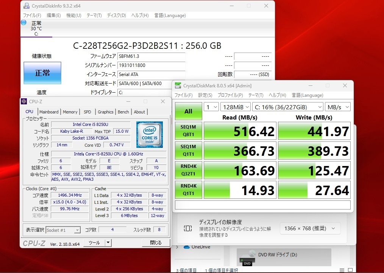Open CrystalDiskMark 言語(Language) menu
The width and height of the screenshot is (384, 273).
point(308,95)
